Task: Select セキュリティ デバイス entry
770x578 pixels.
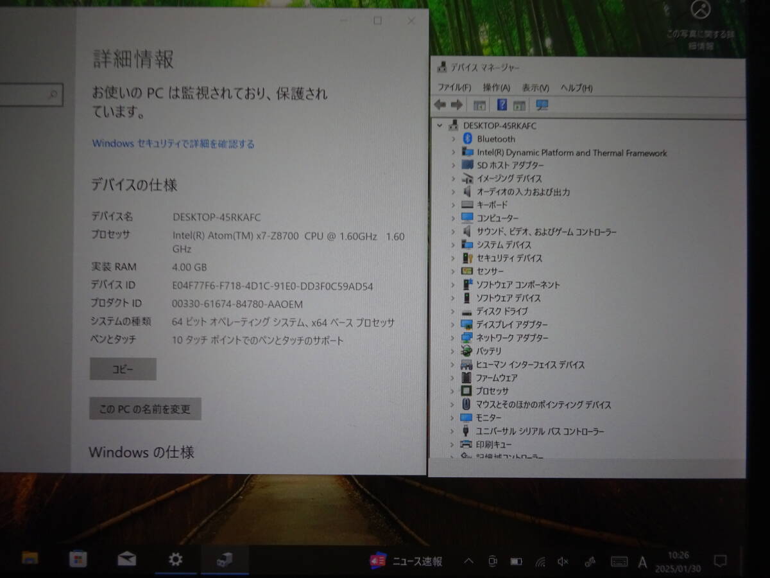Action: (x=509, y=258)
